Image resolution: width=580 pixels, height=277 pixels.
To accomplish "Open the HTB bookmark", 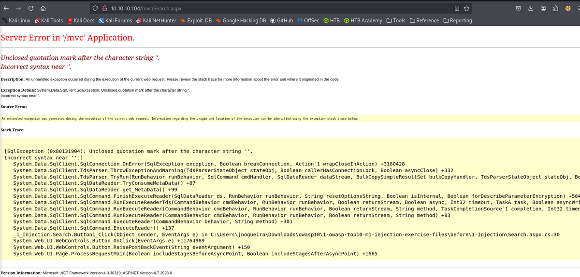I will click(332, 21).
